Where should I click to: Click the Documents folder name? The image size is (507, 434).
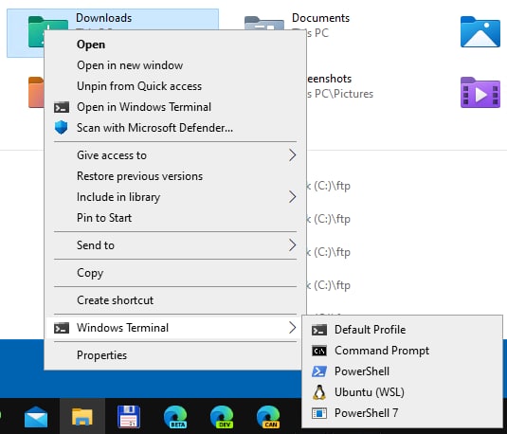(320, 18)
